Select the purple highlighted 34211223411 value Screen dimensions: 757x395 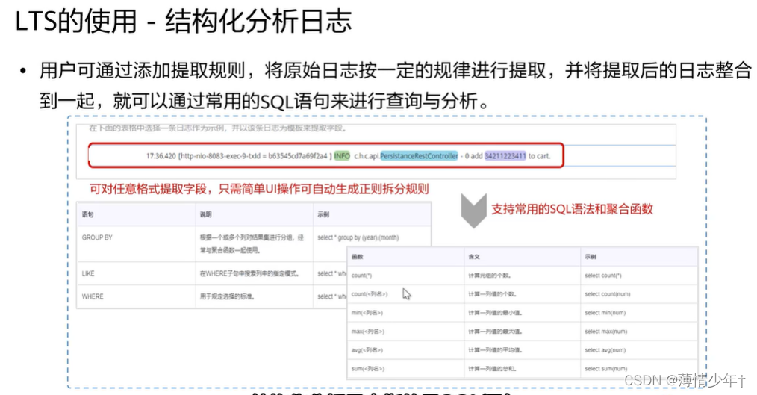tap(505, 156)
